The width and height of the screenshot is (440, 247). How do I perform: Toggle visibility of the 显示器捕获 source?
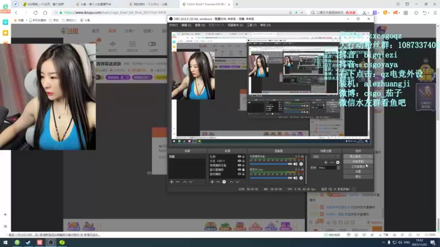pyautogui.click(x=239, y=170)
